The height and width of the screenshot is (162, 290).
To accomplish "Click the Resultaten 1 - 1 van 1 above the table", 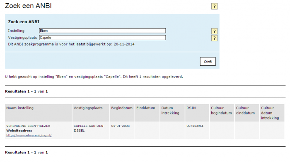I will click(26, 91).
